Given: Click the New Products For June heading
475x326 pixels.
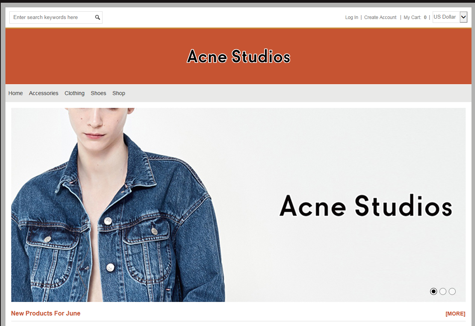Looking at the screenshot, I should coord(46,314).
